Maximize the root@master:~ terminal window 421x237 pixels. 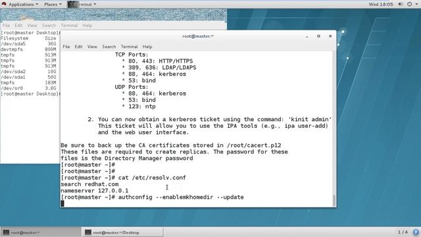coord(318,36)
